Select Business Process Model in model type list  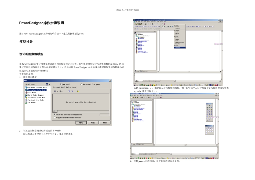tap(36, 88)
